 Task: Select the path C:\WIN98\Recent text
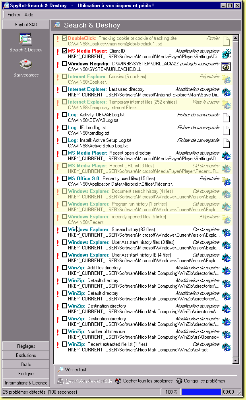(86, 222)
